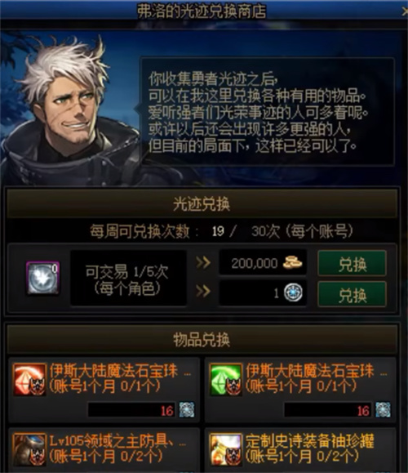This screenshot has width=408, height=473.
Task: Click 兑换 button for 200,000 gold
Action: 352,263
